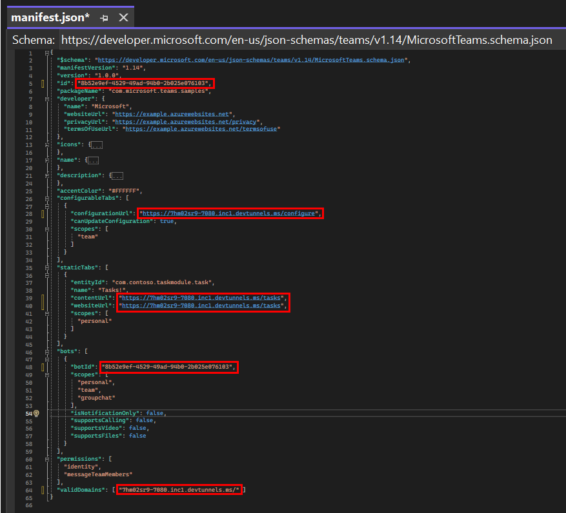Click the "groupchat" scope
The width and height of the screenshot is (566, 513).
click(x=96, y=398)
